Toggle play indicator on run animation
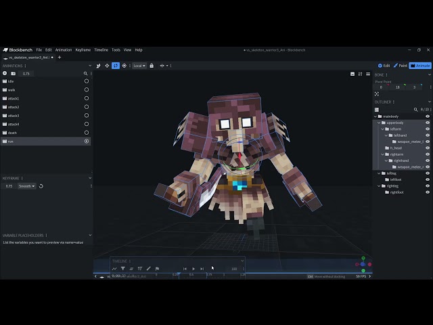The image size is (433, 325). pos(87,142)
